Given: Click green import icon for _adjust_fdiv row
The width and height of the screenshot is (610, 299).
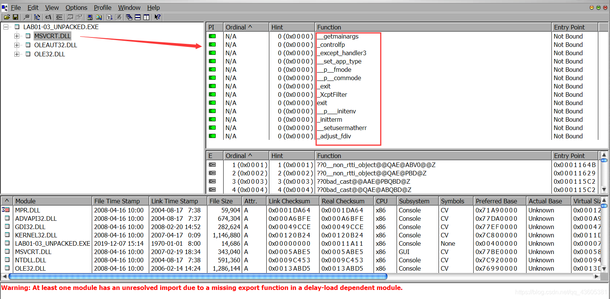Looking at the screenshot, I should 212,136.
